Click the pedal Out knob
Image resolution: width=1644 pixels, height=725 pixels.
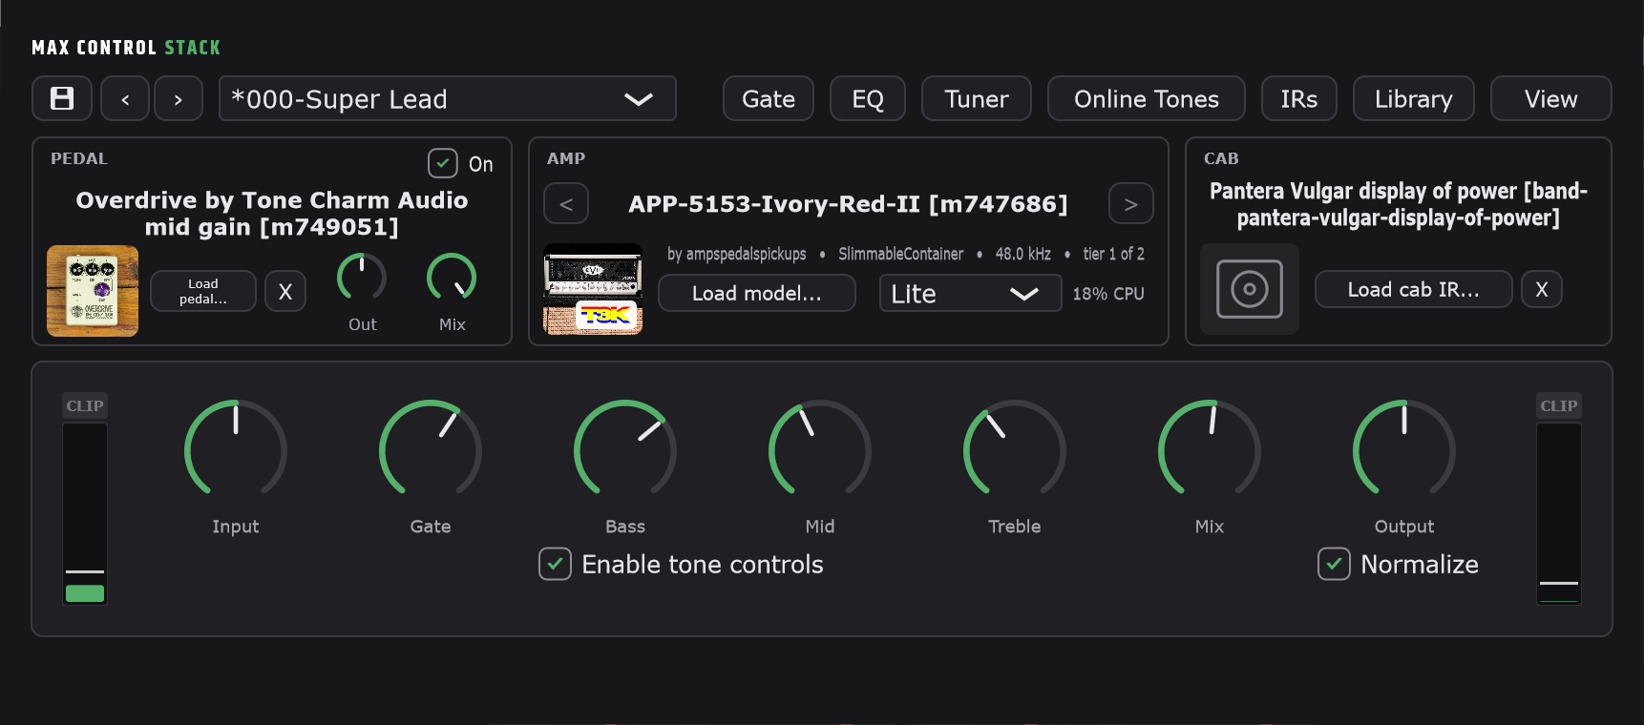[362, 278]
